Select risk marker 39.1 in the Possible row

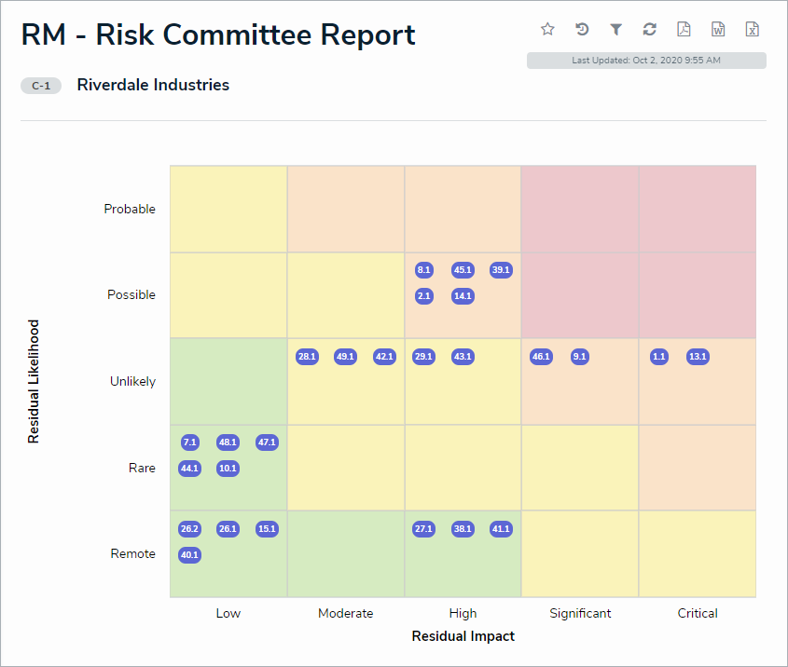point(501,270)
